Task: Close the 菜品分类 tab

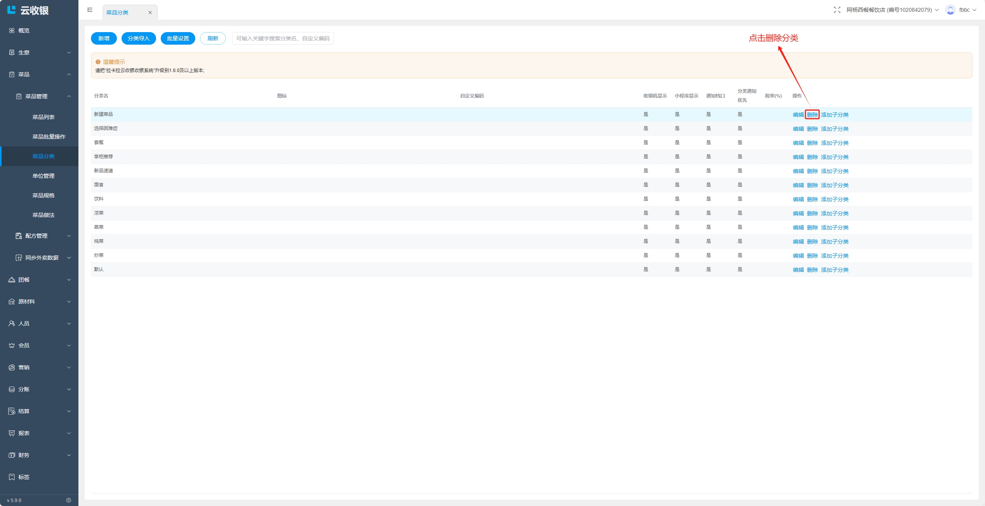Action: (x=150, y=13)
